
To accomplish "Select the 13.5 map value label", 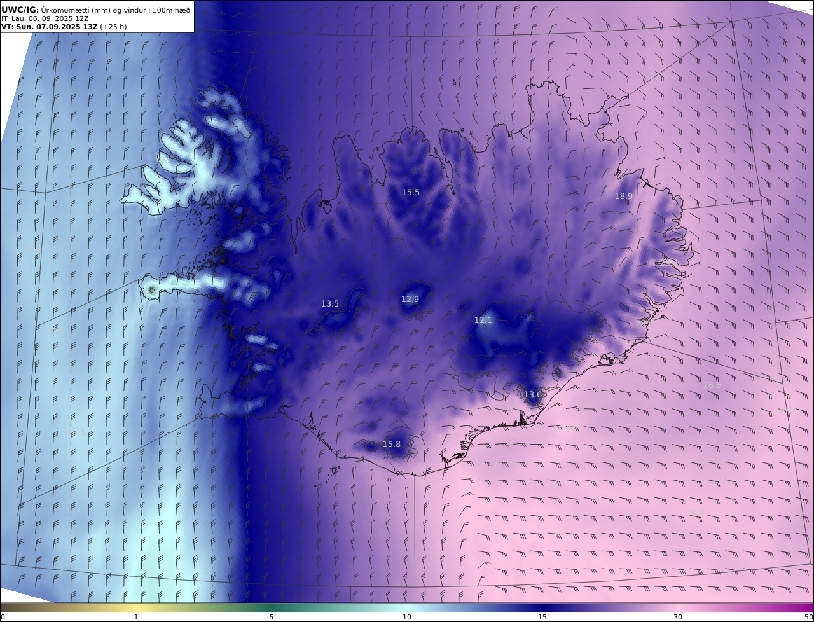I will point(329,304).
